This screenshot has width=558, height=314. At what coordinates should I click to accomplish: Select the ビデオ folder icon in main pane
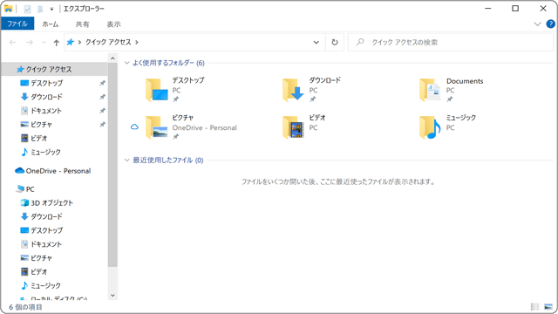coord(293,127)
